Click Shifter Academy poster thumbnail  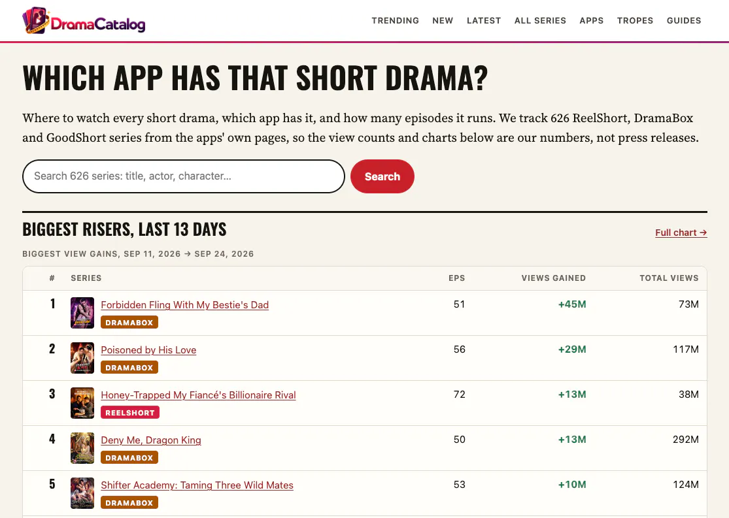click(x=82, y=493)
